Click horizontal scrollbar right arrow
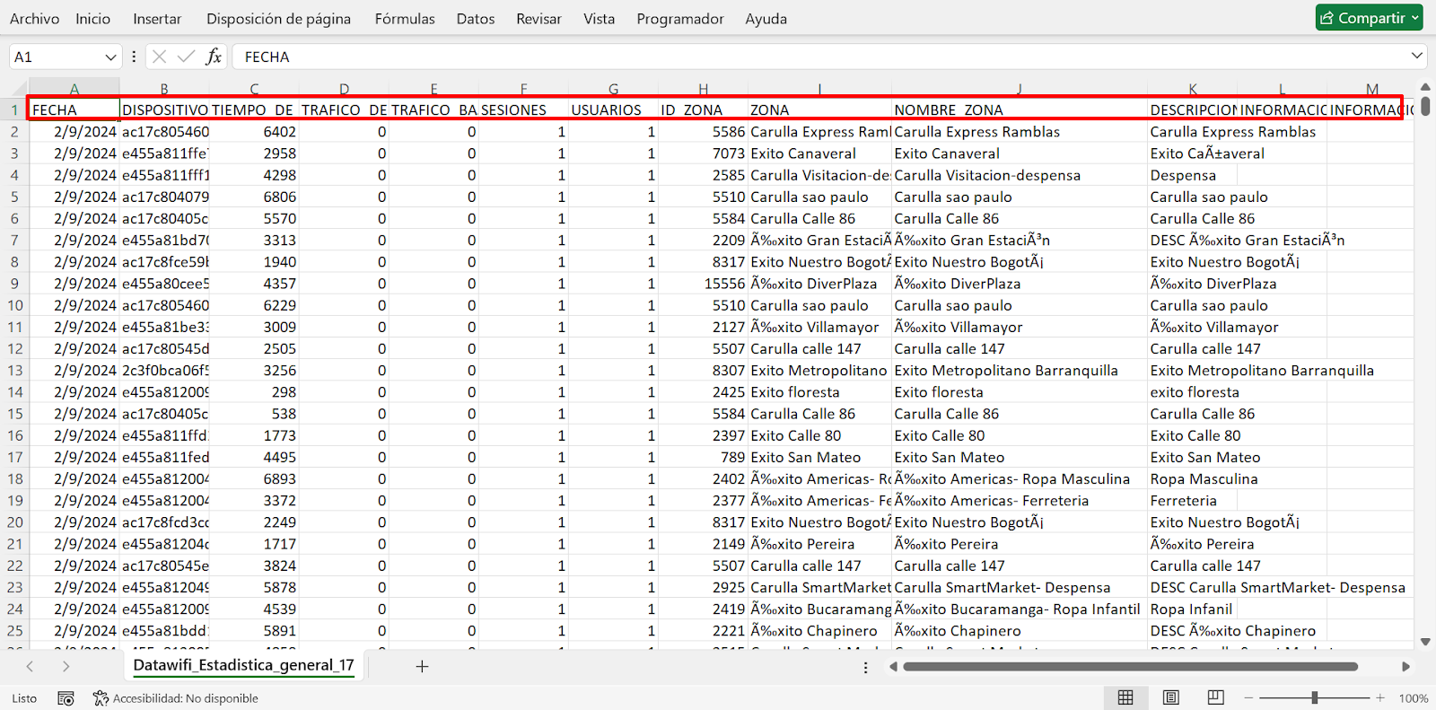Screen dimensions: 1436x710 tap(1405, 667)
